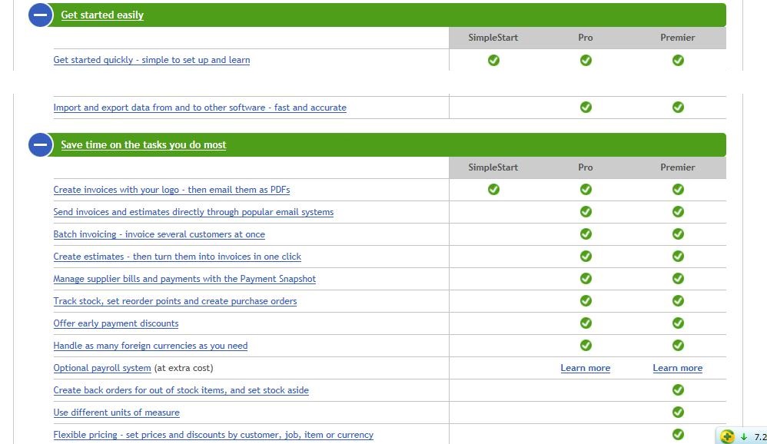The image size is (767, 444).
Task: Open the Get started easily heading link
Action: point(102,15)
